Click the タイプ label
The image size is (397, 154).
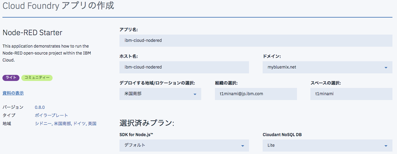pos(9,115)
